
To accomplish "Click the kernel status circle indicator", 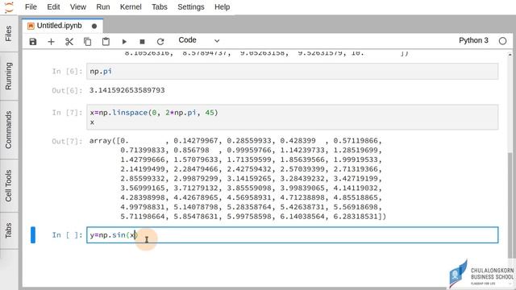I will tap(502, 41).
